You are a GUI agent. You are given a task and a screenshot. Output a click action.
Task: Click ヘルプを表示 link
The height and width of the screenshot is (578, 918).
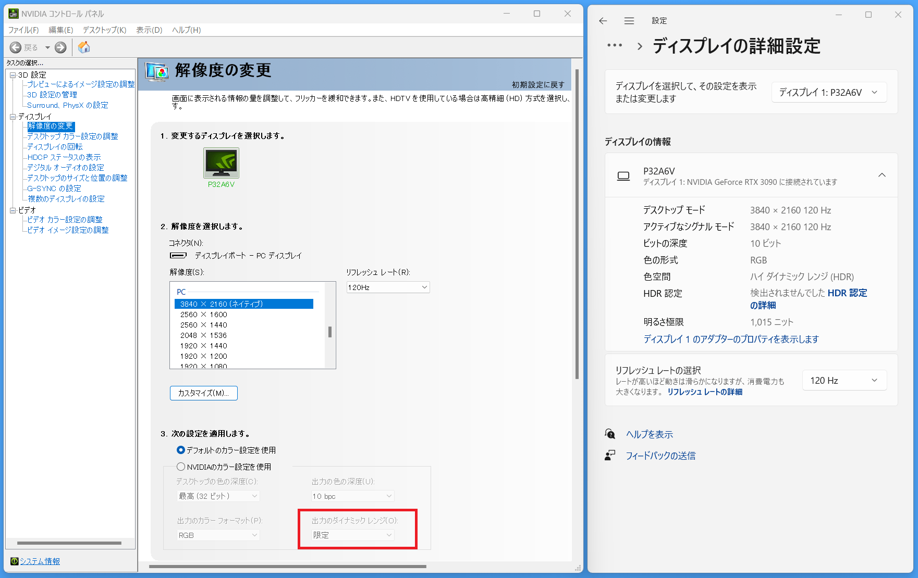point(650,434)
